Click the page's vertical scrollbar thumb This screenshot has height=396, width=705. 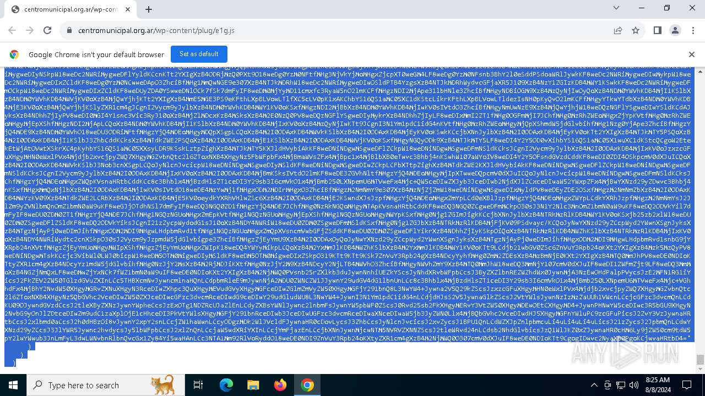(x=700, y=360)
